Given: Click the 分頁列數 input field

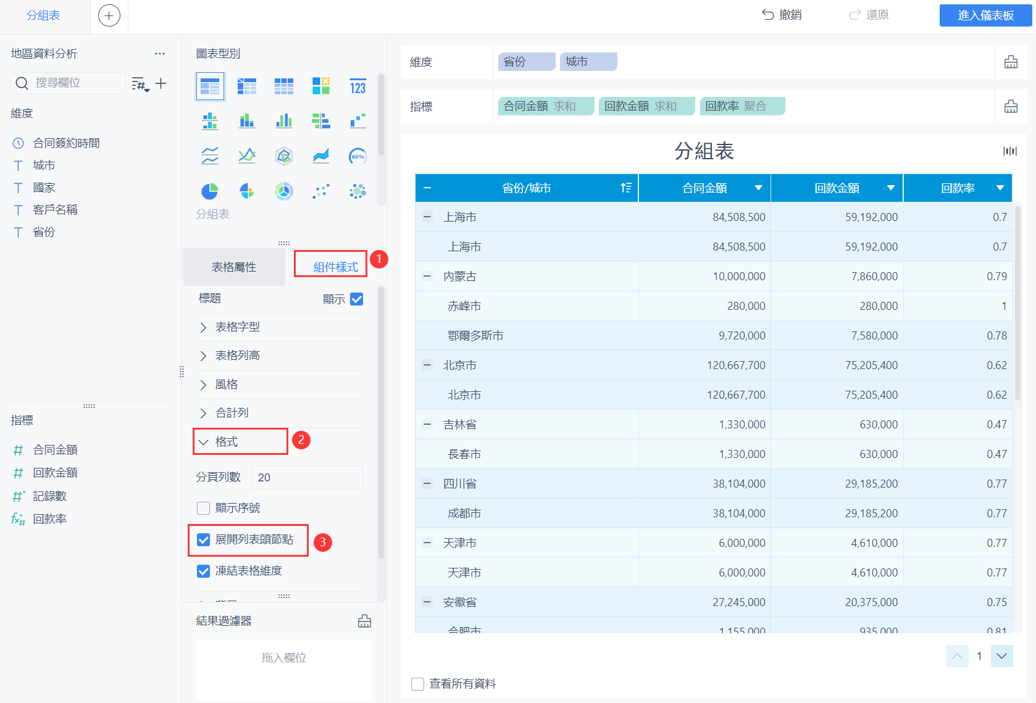Looking at the screenshot, I should tap(307, 478).
